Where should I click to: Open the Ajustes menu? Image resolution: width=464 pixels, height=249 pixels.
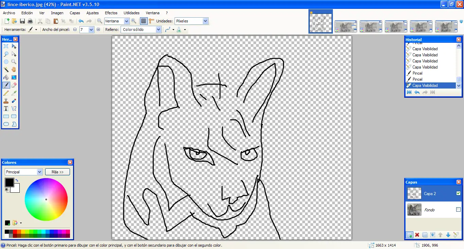click(x=92, y=13)
